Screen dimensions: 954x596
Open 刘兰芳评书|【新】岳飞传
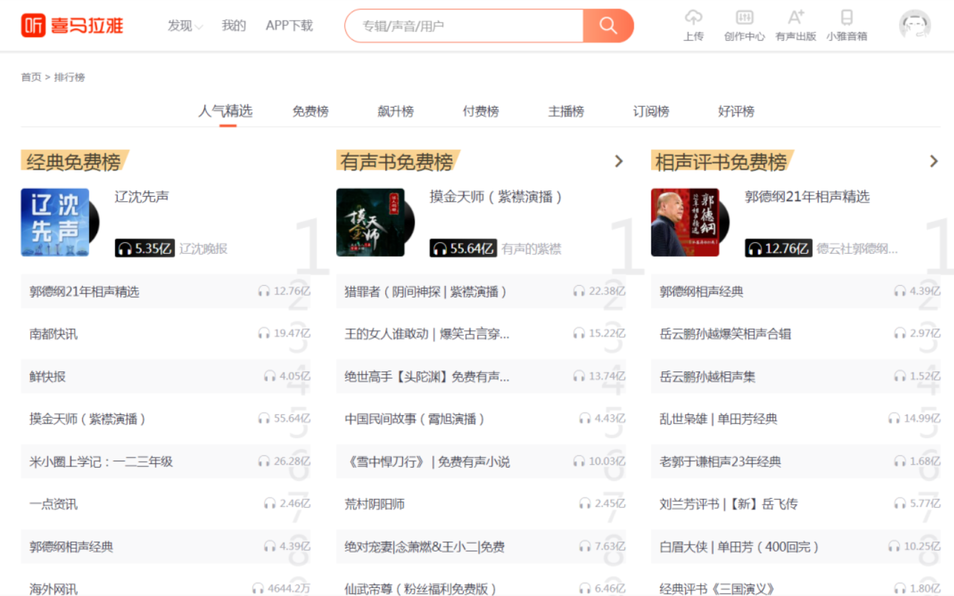click(729, 504)
